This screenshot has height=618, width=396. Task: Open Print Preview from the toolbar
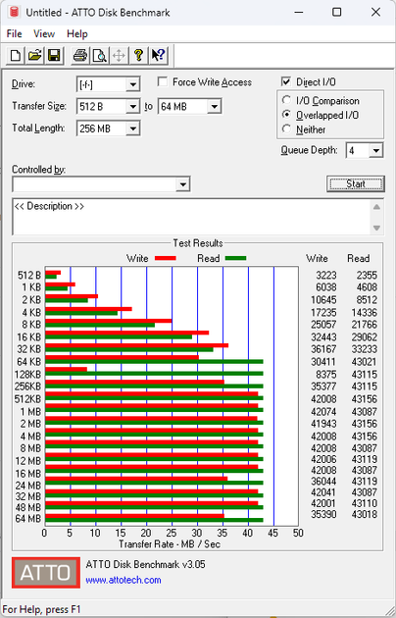click(x=100, y=56)
